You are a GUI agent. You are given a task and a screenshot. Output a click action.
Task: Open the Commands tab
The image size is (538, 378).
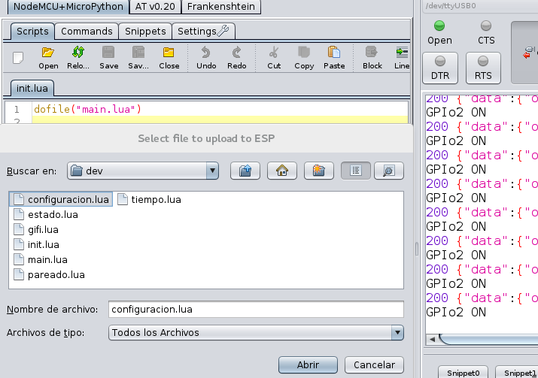pos(87,31)
